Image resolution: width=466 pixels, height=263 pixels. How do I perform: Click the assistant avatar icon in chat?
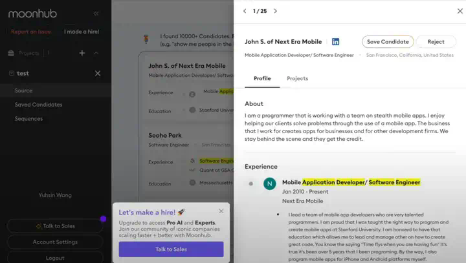(x=146, y=39)
